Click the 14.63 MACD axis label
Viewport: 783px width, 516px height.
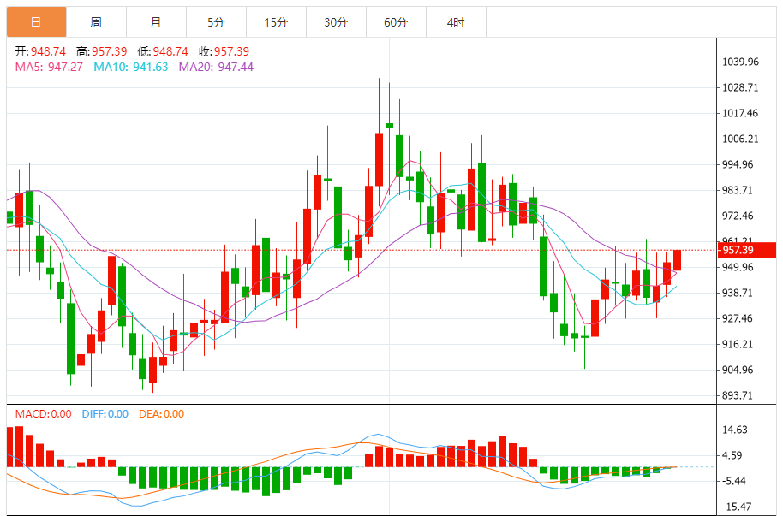[735, 430]
